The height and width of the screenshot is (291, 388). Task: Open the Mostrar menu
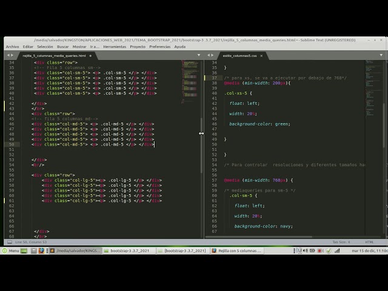(x=79, y=47)
